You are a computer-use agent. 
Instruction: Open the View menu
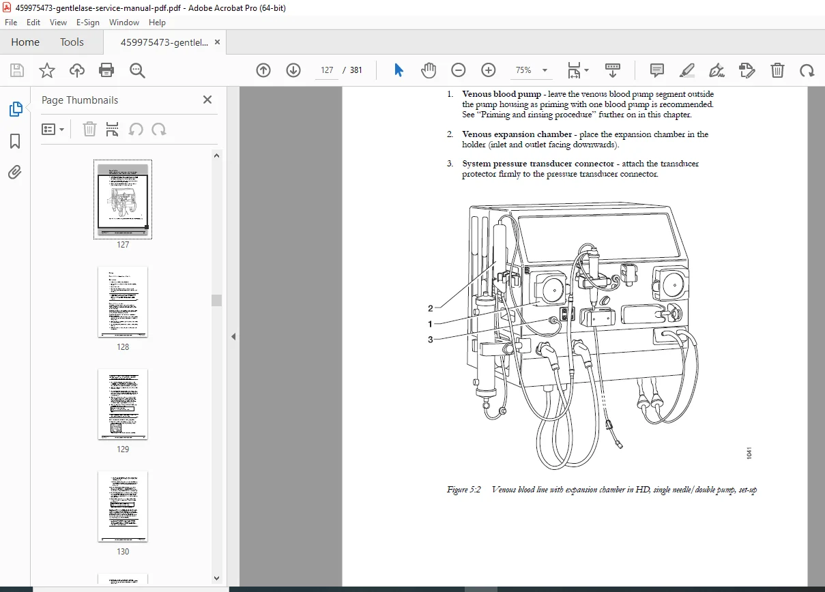[58, 23]
